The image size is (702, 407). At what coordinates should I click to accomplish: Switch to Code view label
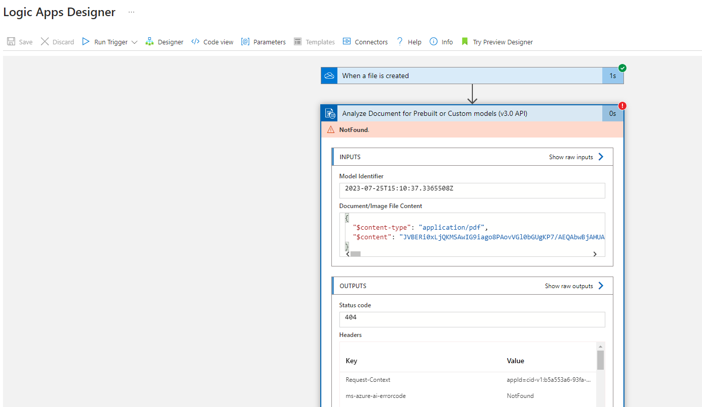(x=219, y=42)
